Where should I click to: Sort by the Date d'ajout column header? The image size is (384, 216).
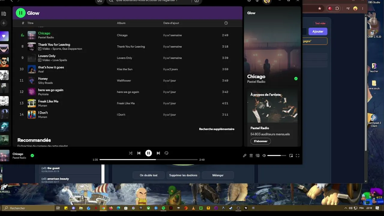click(x=171, y=23)
